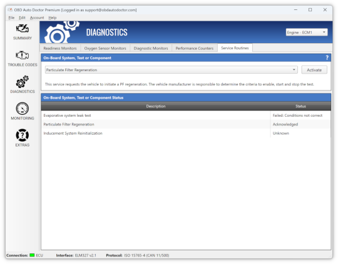This screenshot has width=338, height=264.
Task: Click the help question mark icon
Action: point(327,58)
